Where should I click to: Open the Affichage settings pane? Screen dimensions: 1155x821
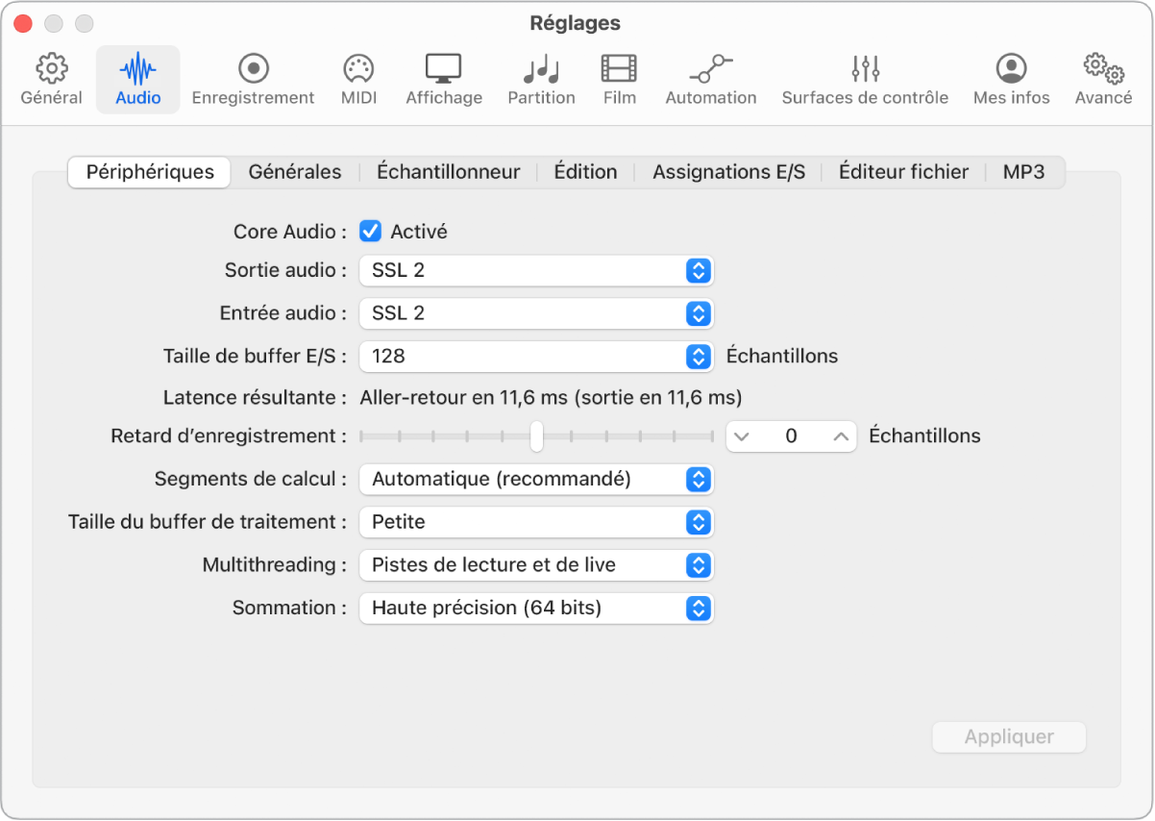443,78
